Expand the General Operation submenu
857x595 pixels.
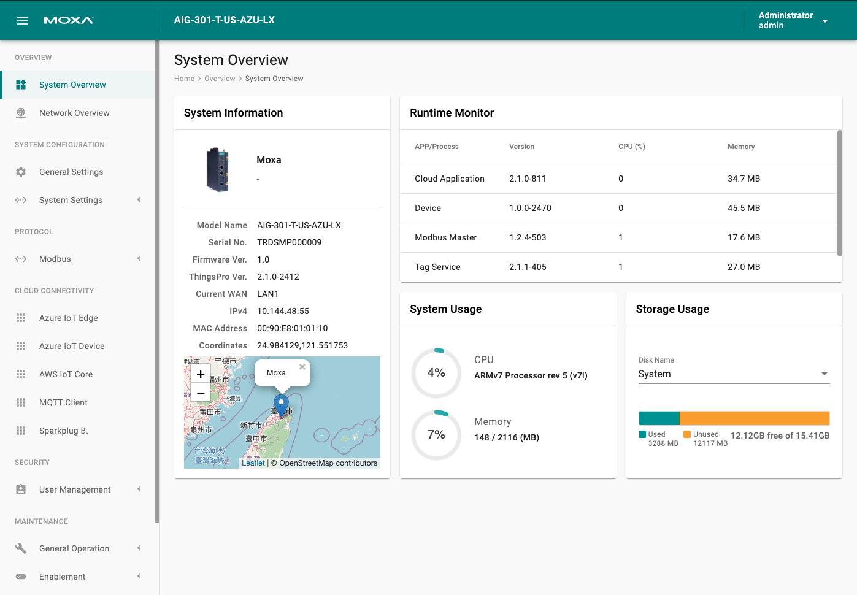139,548
